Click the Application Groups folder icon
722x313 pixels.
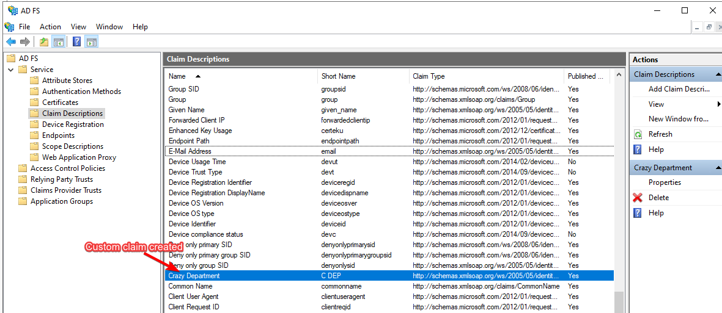[23, 201]
